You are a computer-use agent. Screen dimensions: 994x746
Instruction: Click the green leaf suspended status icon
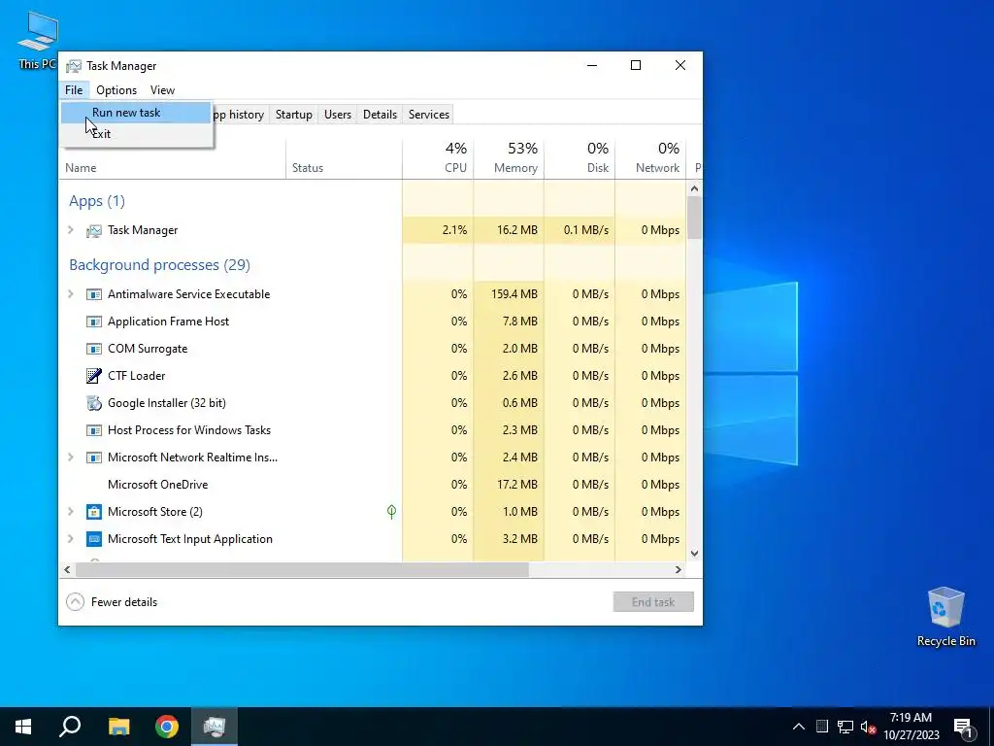(x=392, y=511)
